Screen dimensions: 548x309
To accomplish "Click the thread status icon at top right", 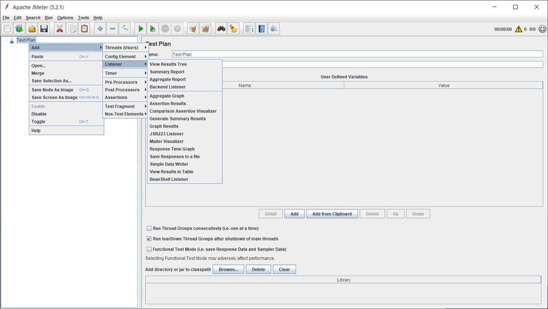I will point(542,29).
